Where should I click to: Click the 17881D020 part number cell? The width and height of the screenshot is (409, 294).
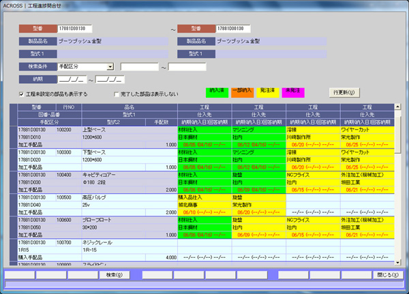[50, 160]
